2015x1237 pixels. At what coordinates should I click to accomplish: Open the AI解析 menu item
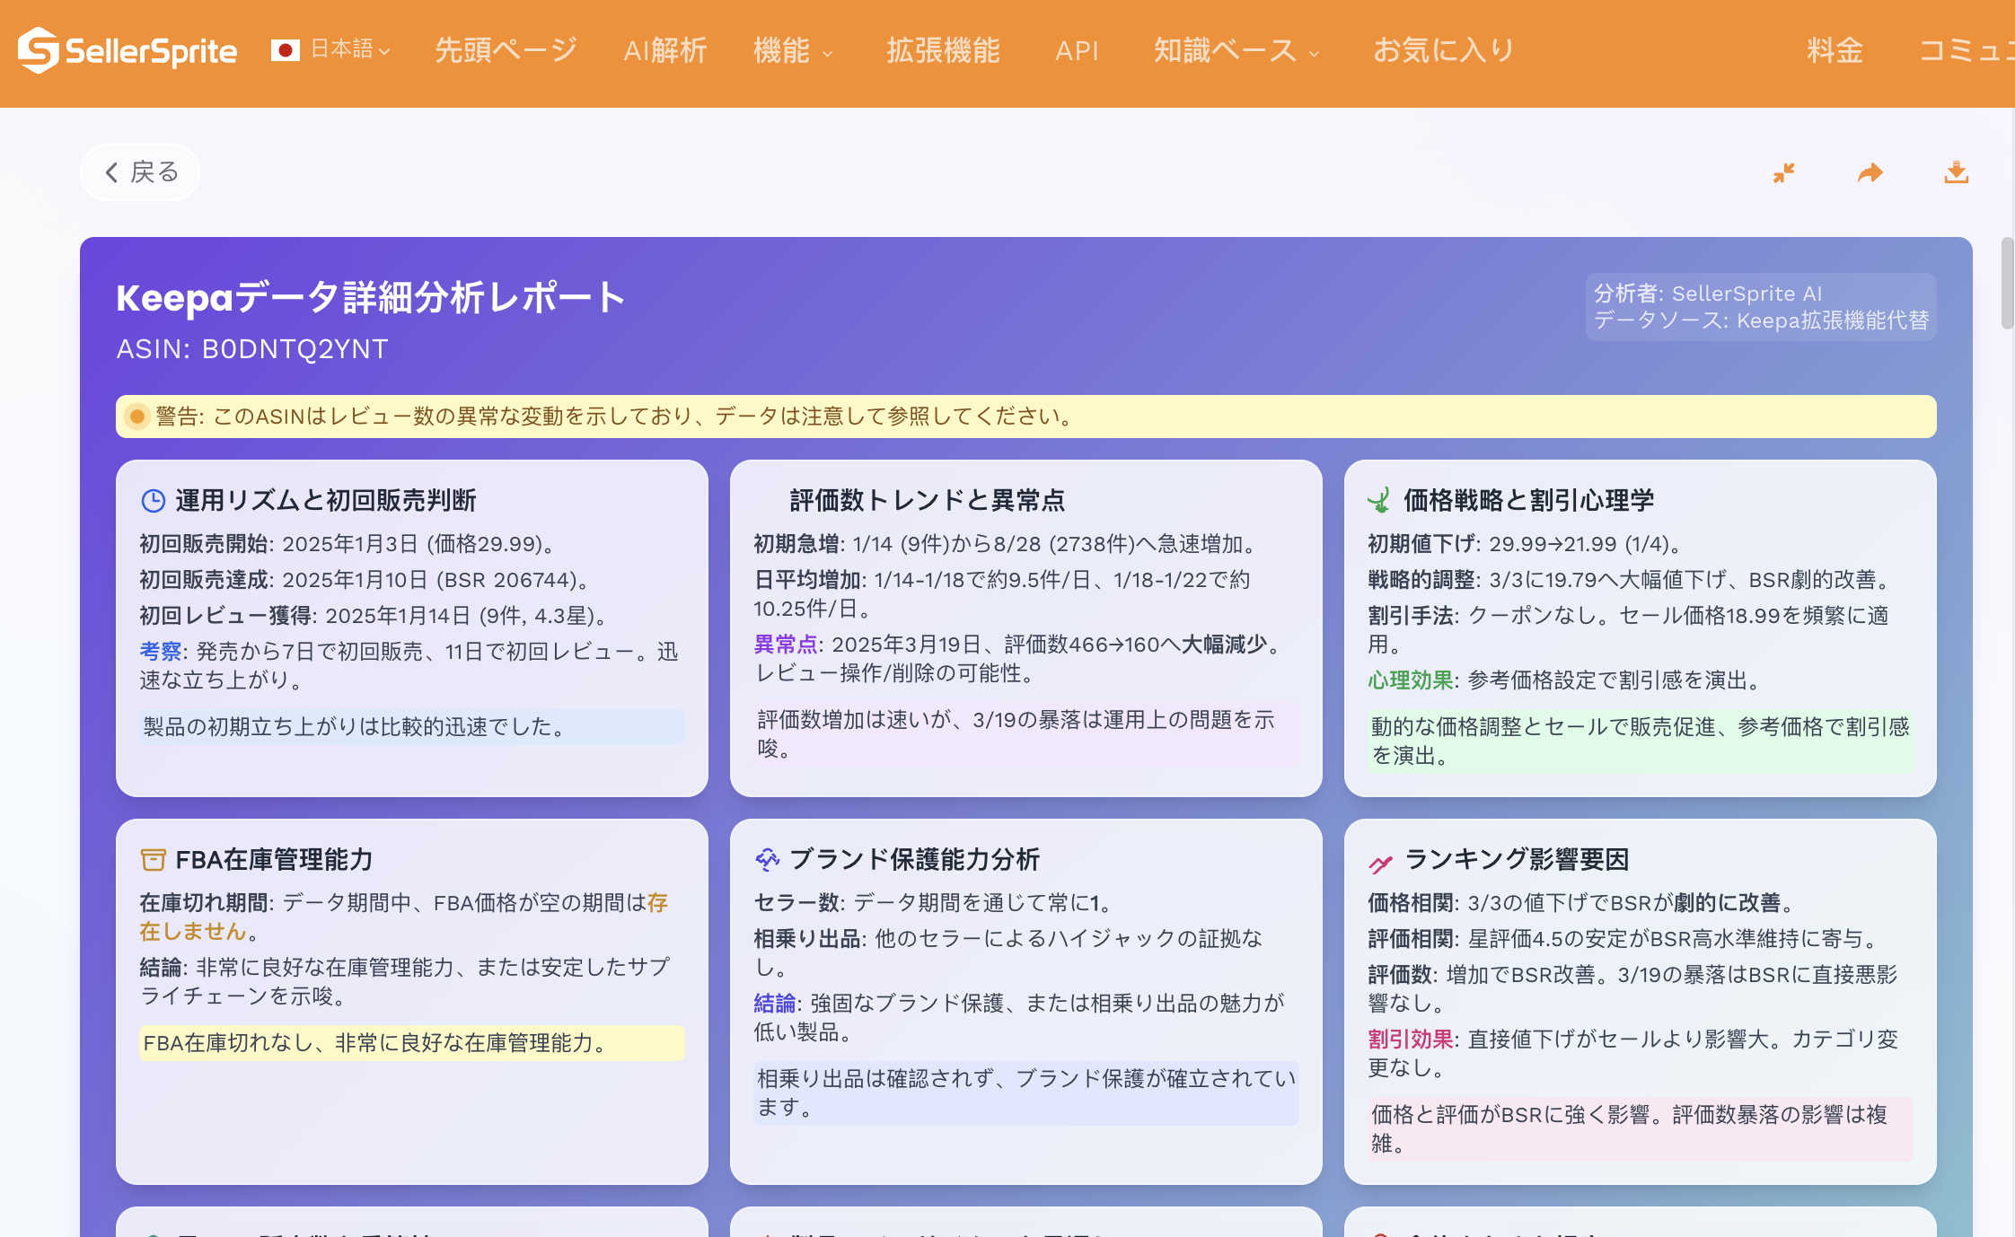click(x=665, y=50)
